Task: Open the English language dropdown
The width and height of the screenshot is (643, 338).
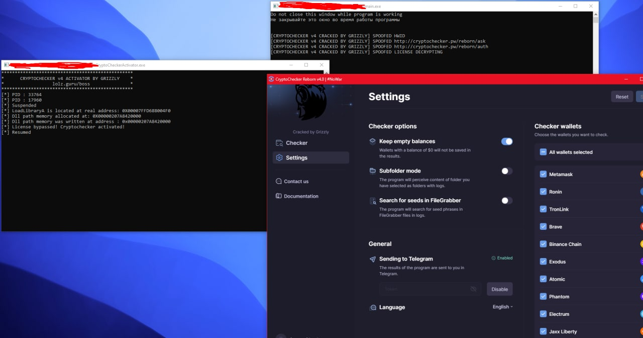Action: 502,307
